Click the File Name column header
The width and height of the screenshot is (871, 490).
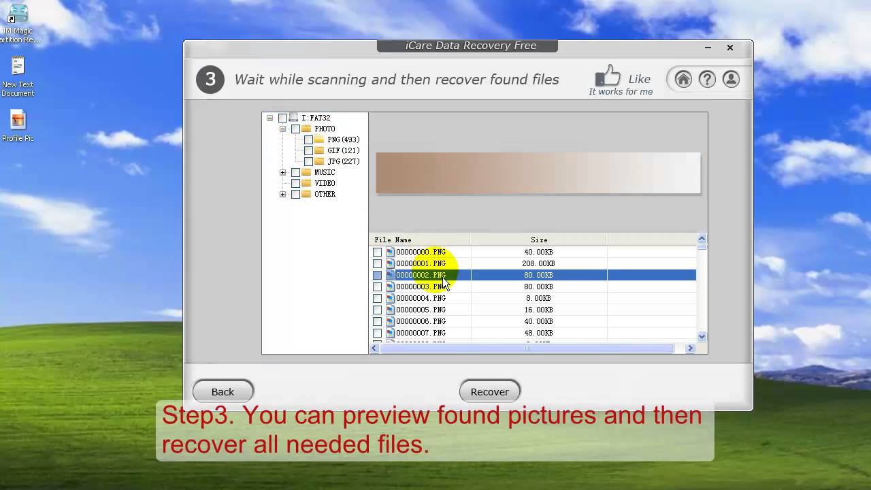click(x=419, y=240)
